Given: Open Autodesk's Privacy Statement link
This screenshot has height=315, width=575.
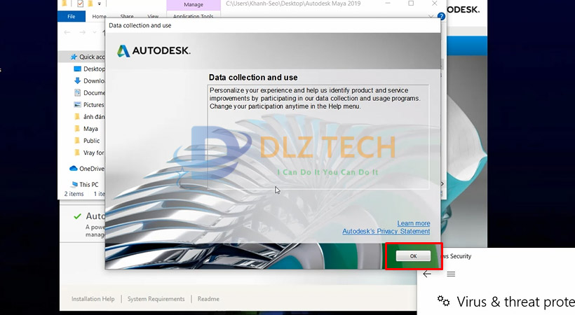Looking at the screenshot, I should (x=386, y=231).
